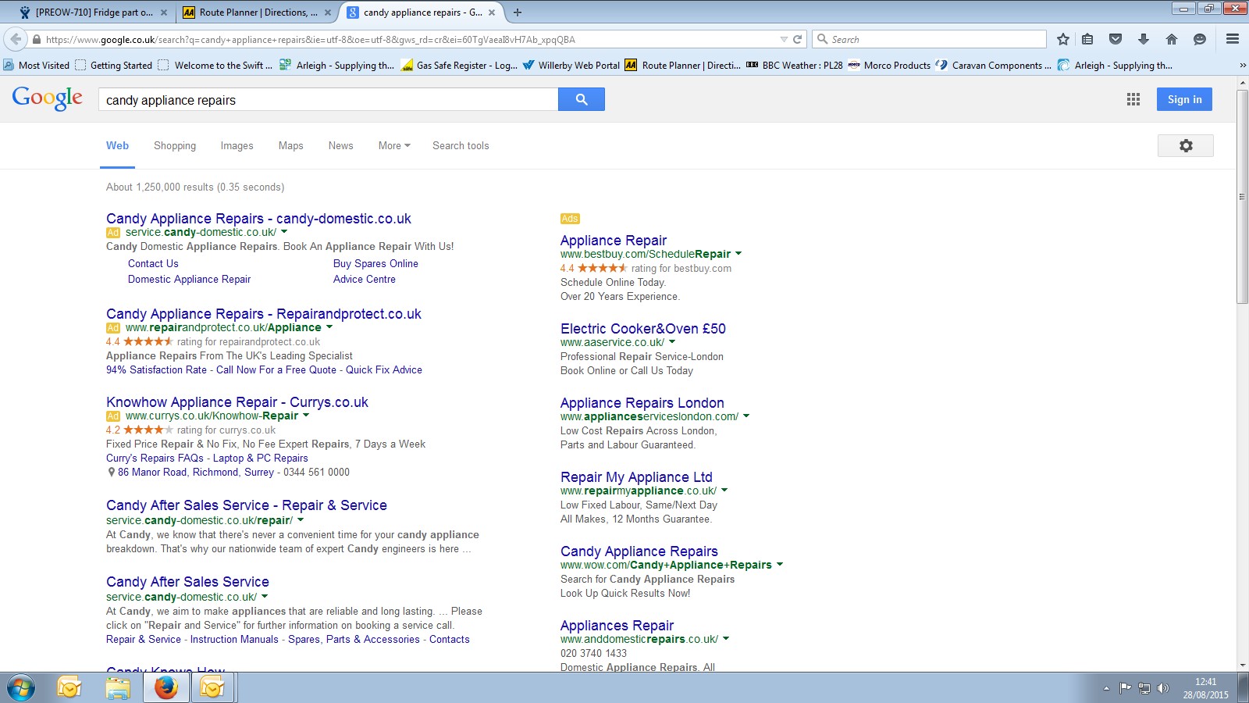Expand arrow beside anddomesticrepairs.co.uk URL

click(x=726, y=639)
